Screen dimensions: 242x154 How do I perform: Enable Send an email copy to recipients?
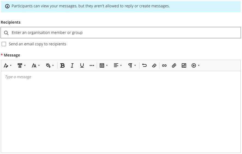coord(4,44)
